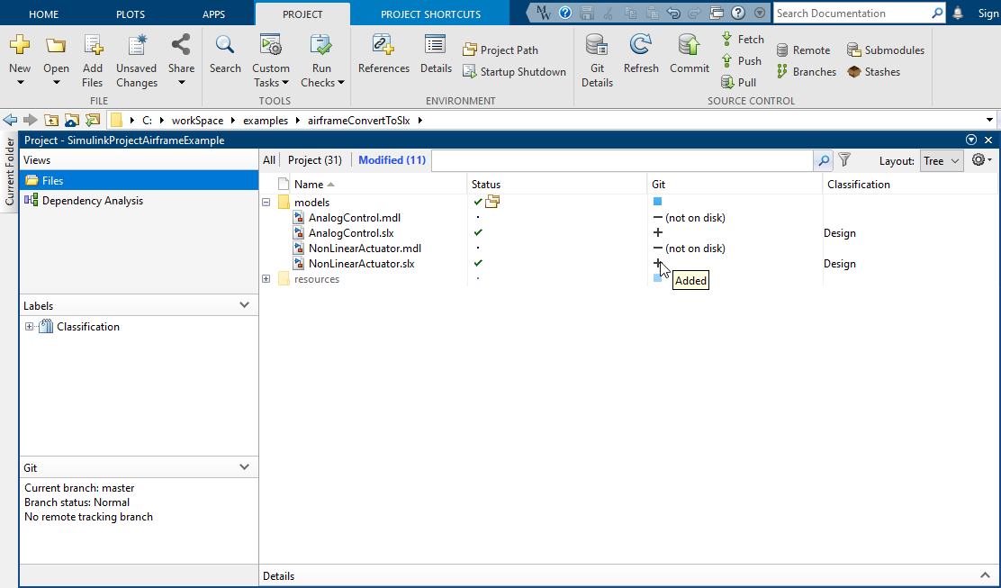Show Modified (11) files tab
This screenshot has height=588, width=1001.
392,160
